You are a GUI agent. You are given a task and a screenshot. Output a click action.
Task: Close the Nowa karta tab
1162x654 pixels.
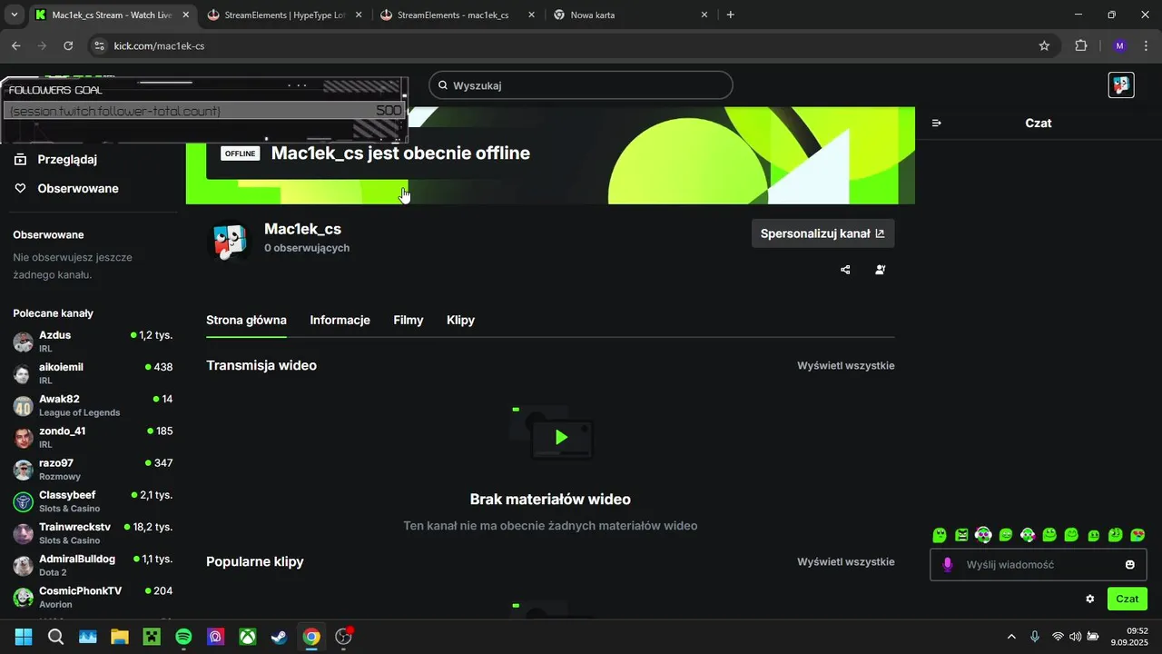(x=704, y=15)
